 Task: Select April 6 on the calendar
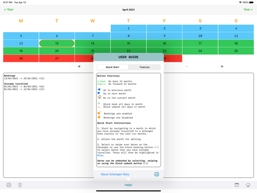[57, 36]
